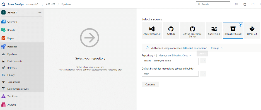Open the marketplace shopping bag icon
Image resolution: width=261 pixels, height=110 pixels.
[x=245, y=4]
